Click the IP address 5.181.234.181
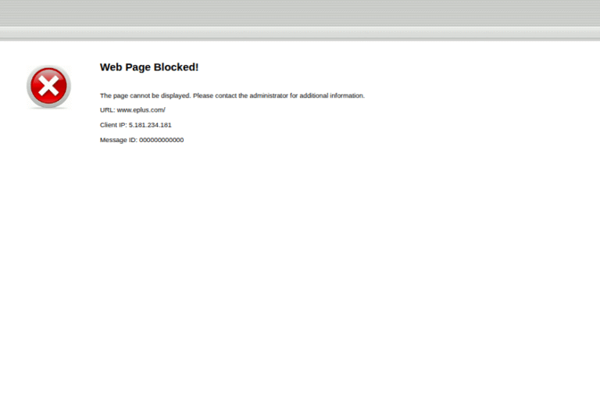This screenshot has height=400, width=600. (x=150, y=125)
